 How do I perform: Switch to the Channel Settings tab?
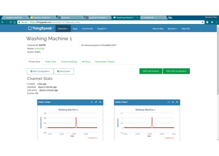(69, 62)
